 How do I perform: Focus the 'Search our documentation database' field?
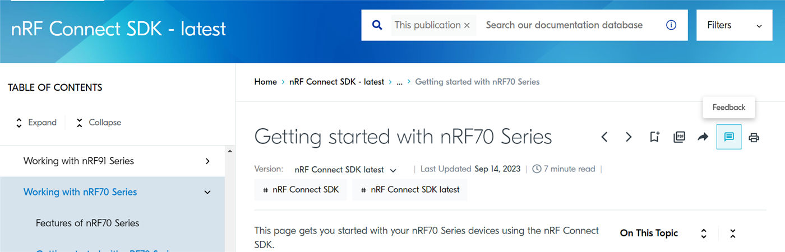[x=564, y=25]
